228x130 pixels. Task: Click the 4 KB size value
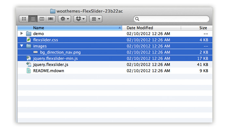click(204, 40)
